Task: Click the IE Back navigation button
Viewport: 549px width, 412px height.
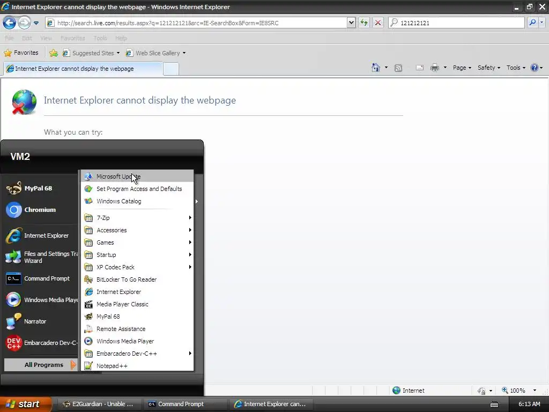Action: pos(10,23)
